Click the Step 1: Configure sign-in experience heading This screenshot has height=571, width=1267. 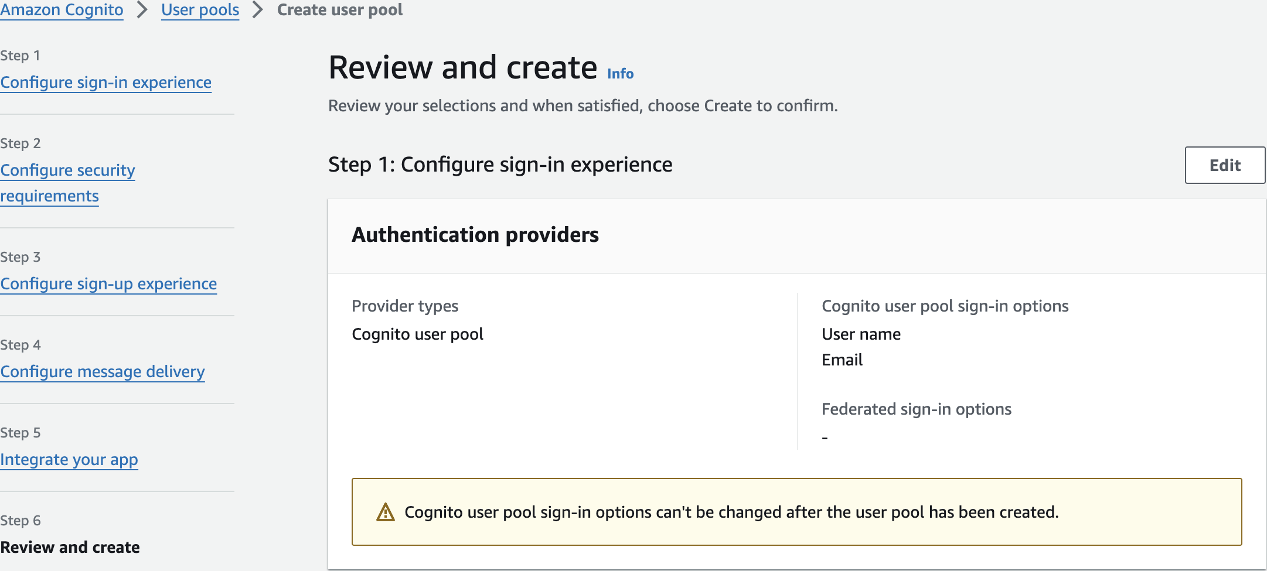[x=500, y=165]
